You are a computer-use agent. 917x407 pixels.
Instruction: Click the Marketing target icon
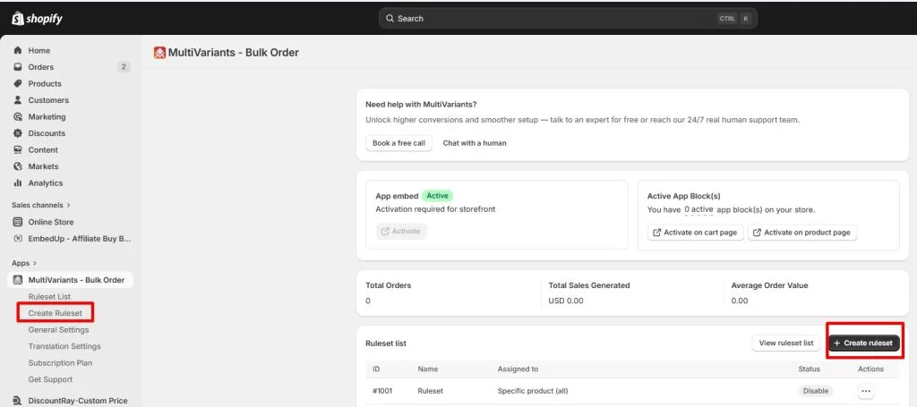18,117
